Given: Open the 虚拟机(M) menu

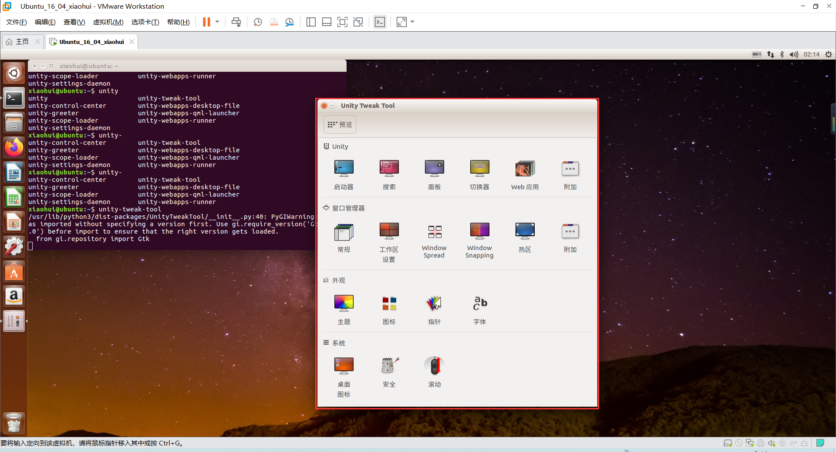Looking at the screenshot, I should coord(108,22).
